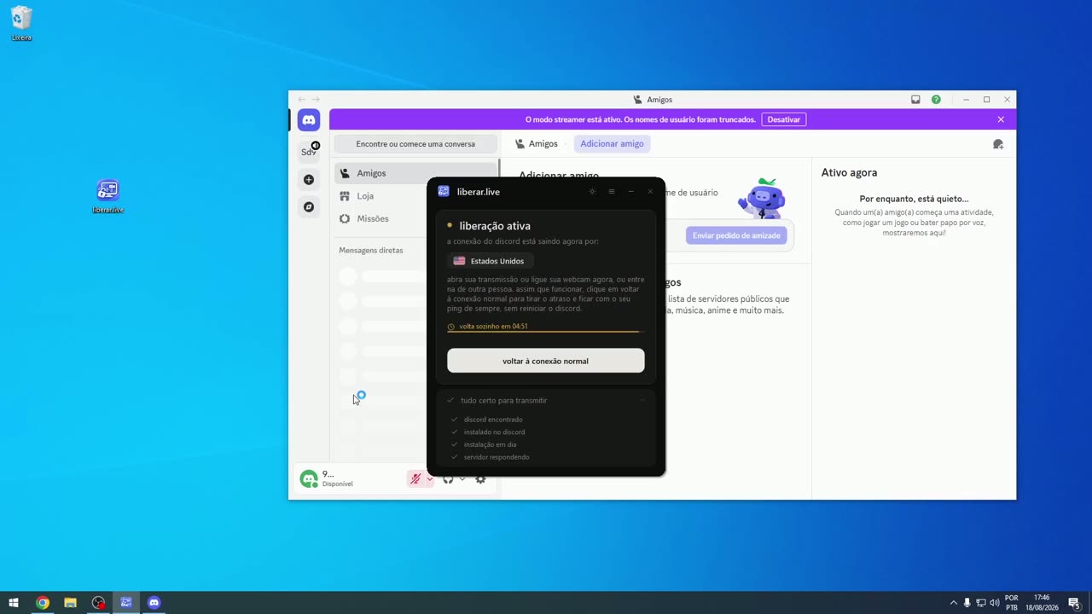Go back with Discord's left arrow
Image resolution: width=1092 pixels, height=614 pixels.
pos(301,100)
